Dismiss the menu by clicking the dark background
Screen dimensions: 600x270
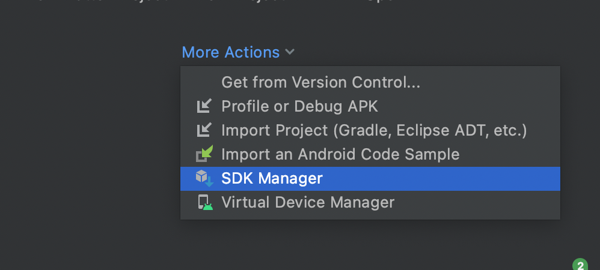(x=88, y=153)
